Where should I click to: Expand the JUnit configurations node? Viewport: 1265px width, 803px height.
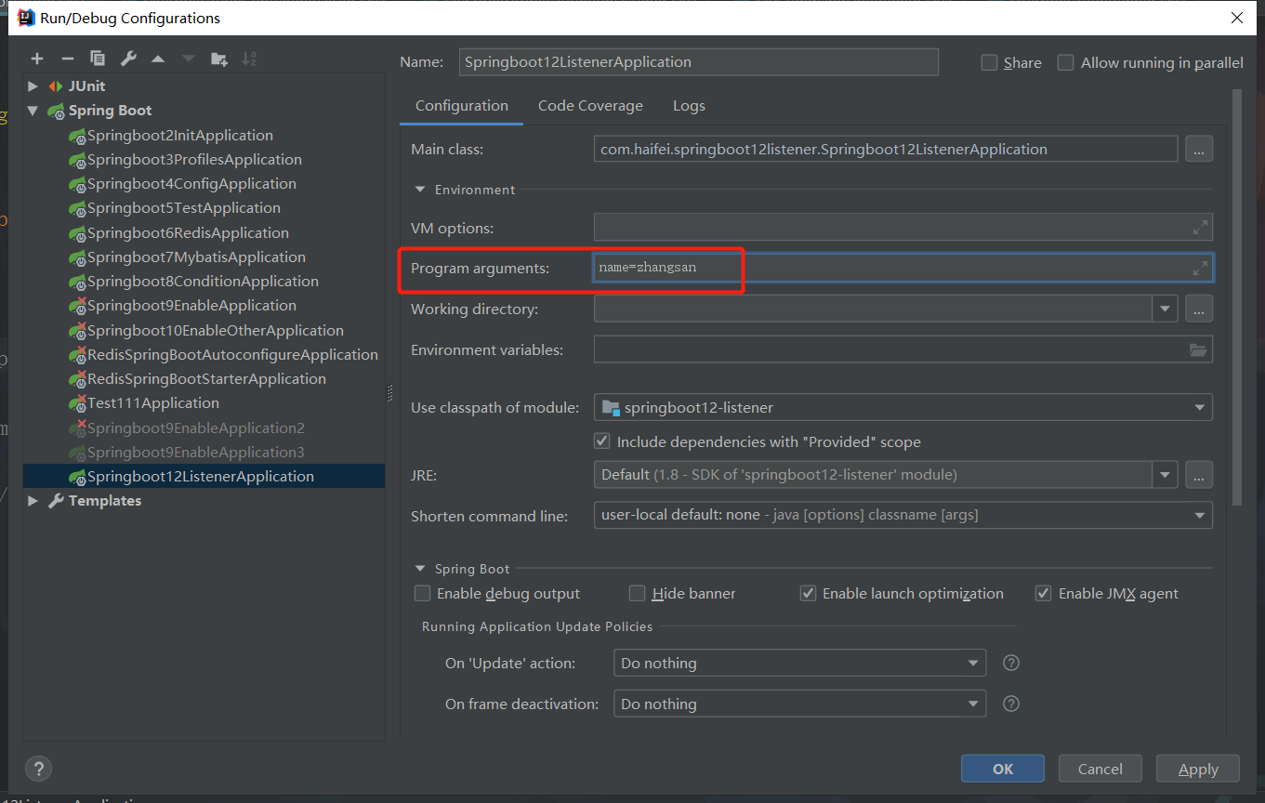click(x=33, y=86)
